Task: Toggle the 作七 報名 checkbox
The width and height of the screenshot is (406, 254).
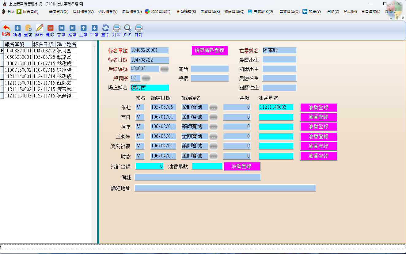Action: pos(139,107)
